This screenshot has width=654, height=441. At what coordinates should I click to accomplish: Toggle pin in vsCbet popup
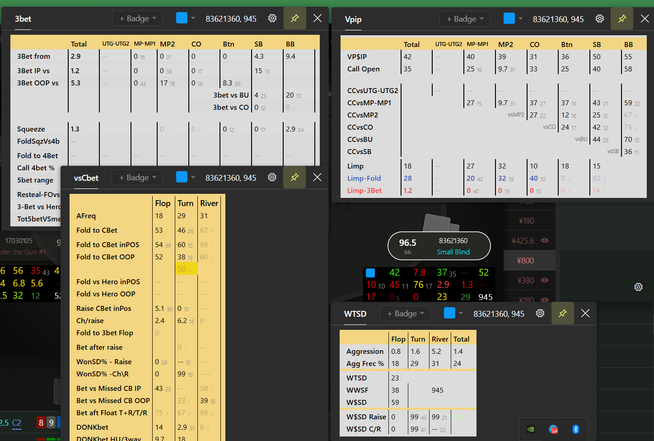[295, 177]
